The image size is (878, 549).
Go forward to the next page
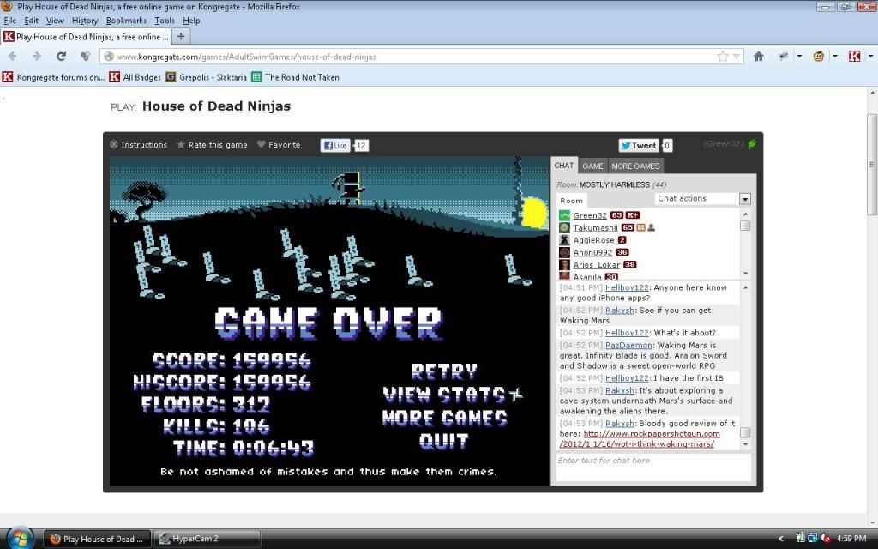(37, 57)
